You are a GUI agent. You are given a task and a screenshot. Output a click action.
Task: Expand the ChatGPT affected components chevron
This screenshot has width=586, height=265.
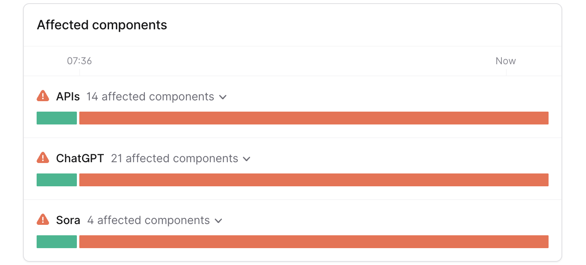247,159
